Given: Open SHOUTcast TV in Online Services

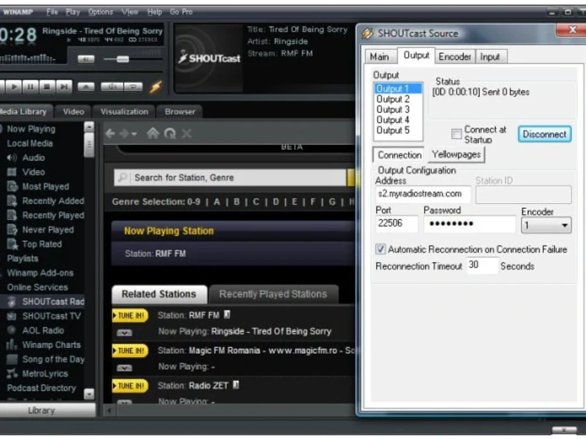Looking at the screenshot, I should [51, 316].
